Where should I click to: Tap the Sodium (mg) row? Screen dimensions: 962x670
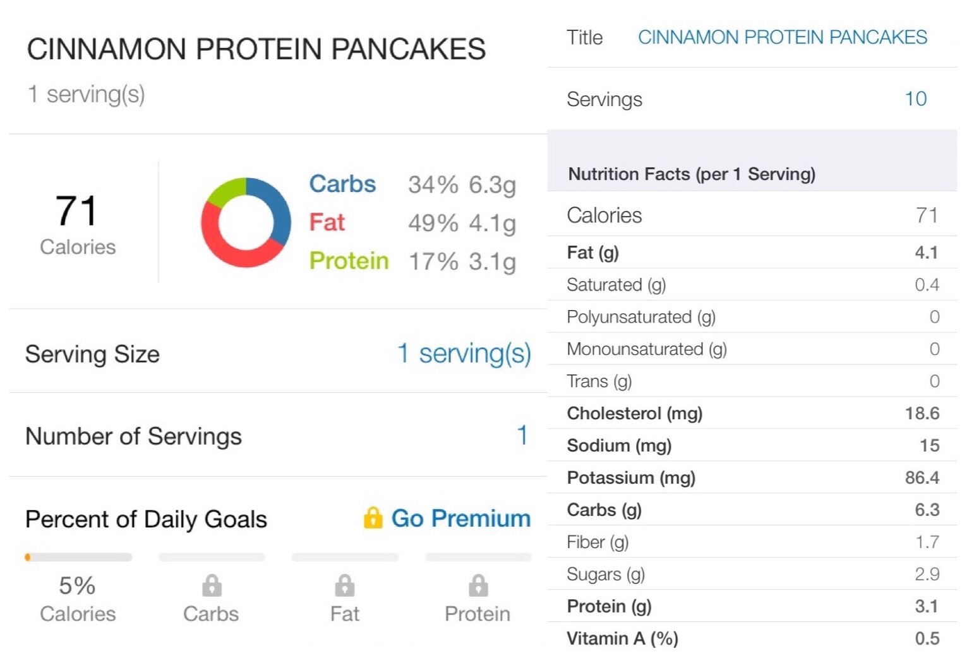pos(752,446)
